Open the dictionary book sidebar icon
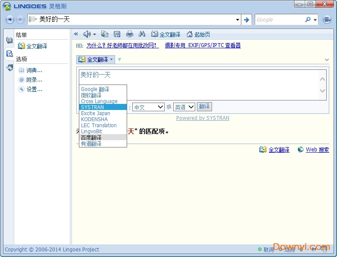The width and height of the screenshot is (337, 257). click(9, 40)
